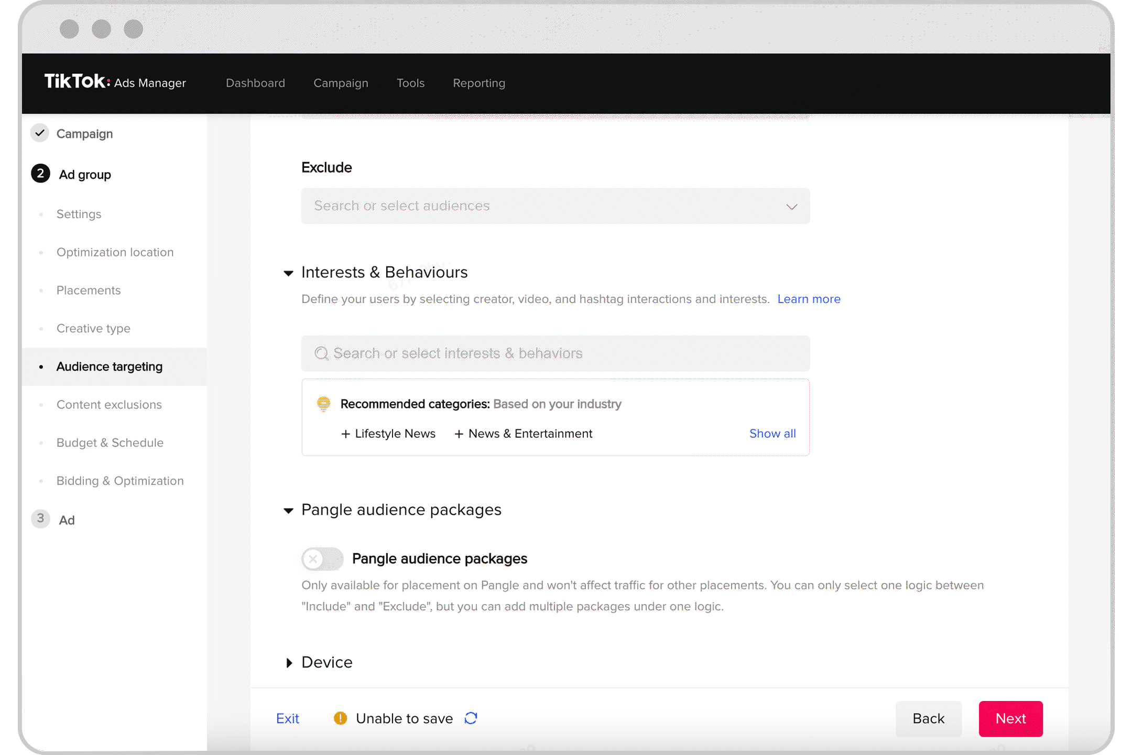Open the Exclude audiences dropdown
The image size is (1132, 755).
pos(790,206)
